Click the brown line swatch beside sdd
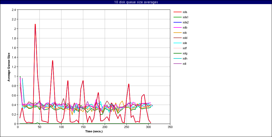This screenshot has width=272, height=137. pyautogui.click(x=178, y=38)
